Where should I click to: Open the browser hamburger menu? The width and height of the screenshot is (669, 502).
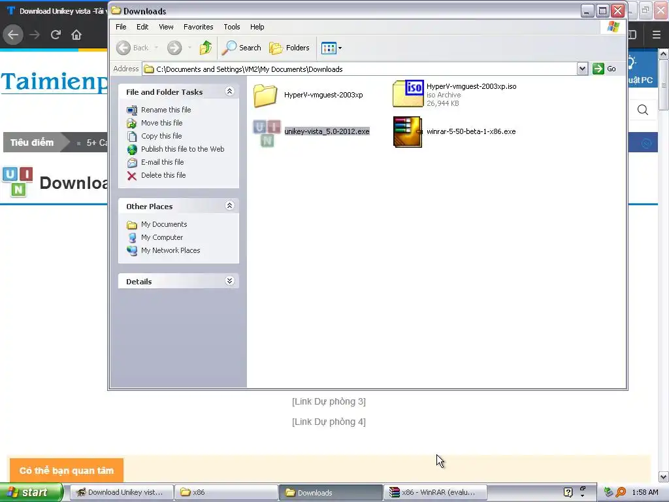[657, 35]
